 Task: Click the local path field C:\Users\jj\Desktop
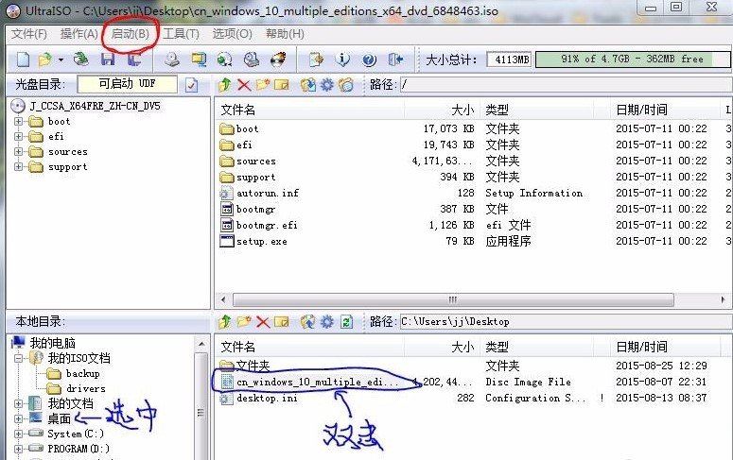coord(566,322)
